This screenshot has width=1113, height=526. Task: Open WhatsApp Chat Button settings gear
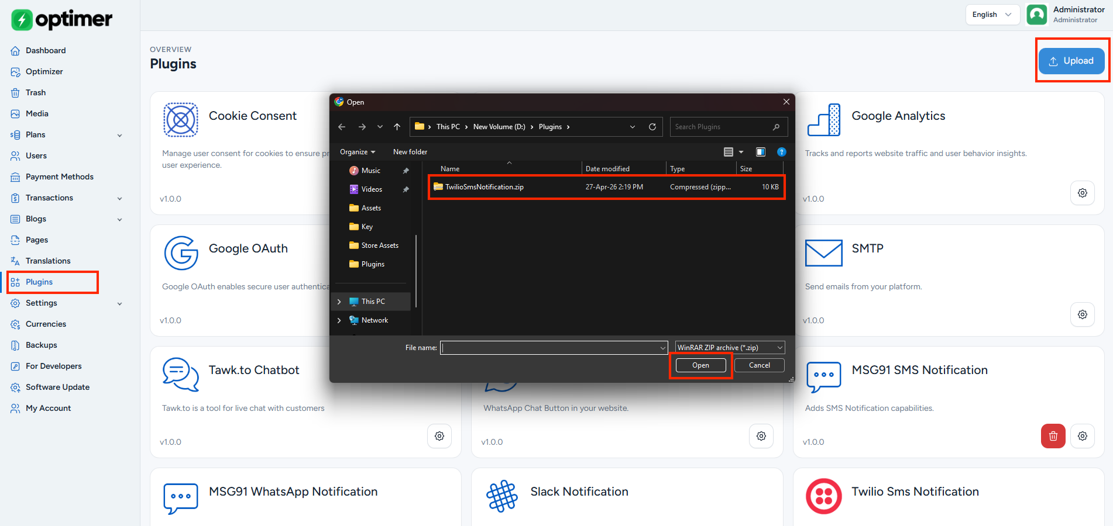point(761,436)
